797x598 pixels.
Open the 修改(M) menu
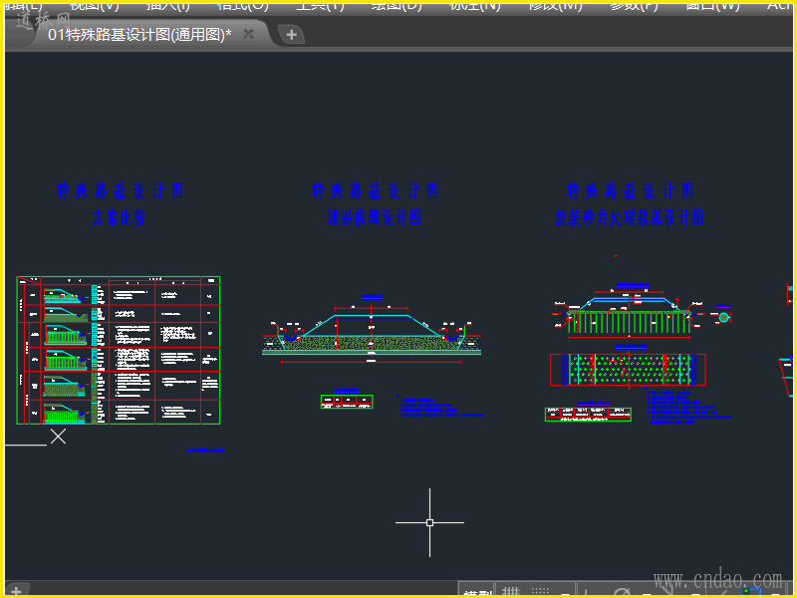coord(555,5)
